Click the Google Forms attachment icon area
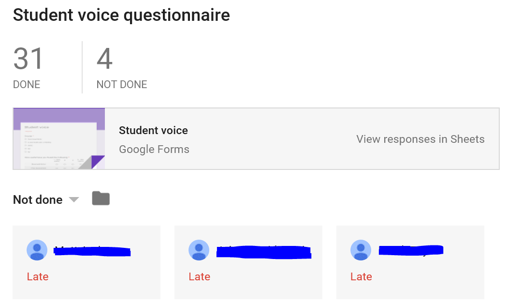507x305 pixels. pos(58,138)
